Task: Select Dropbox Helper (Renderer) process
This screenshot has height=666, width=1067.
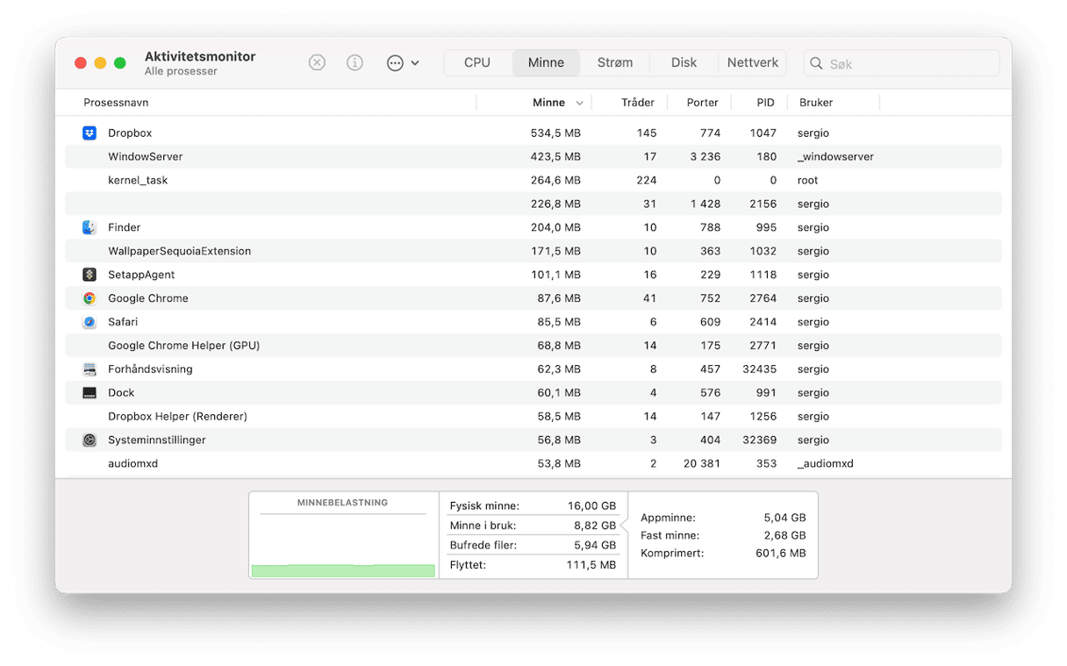Action: [533, 417]
